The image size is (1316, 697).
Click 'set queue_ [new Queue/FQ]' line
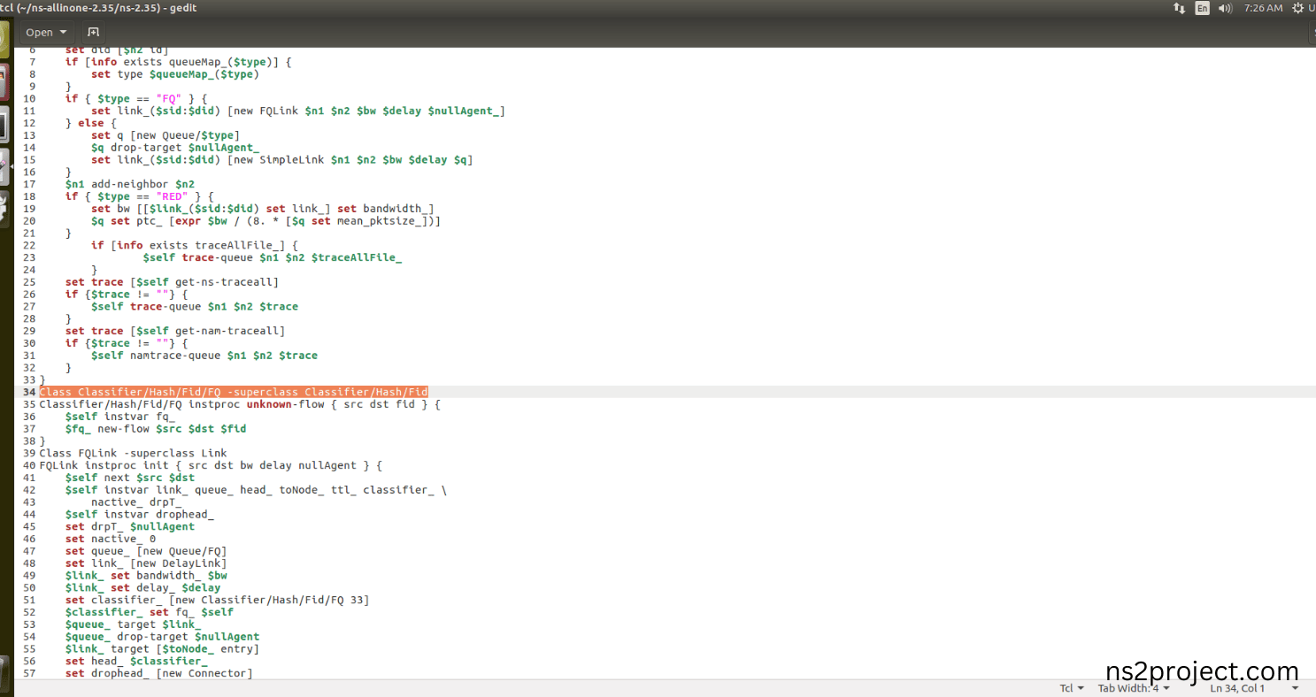click(x=146, y=551)
